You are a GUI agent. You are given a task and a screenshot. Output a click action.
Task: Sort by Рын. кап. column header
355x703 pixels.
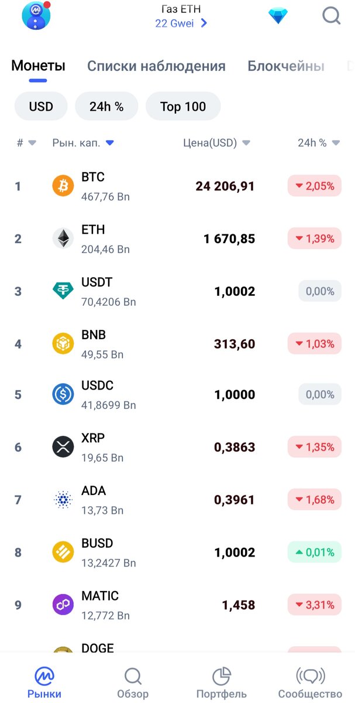click(83, 143)
